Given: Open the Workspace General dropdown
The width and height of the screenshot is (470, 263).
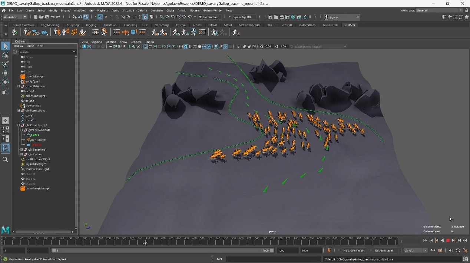Looking at the screenshot, I should 440,10.
